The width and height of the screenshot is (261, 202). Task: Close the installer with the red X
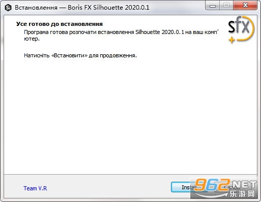245,6
